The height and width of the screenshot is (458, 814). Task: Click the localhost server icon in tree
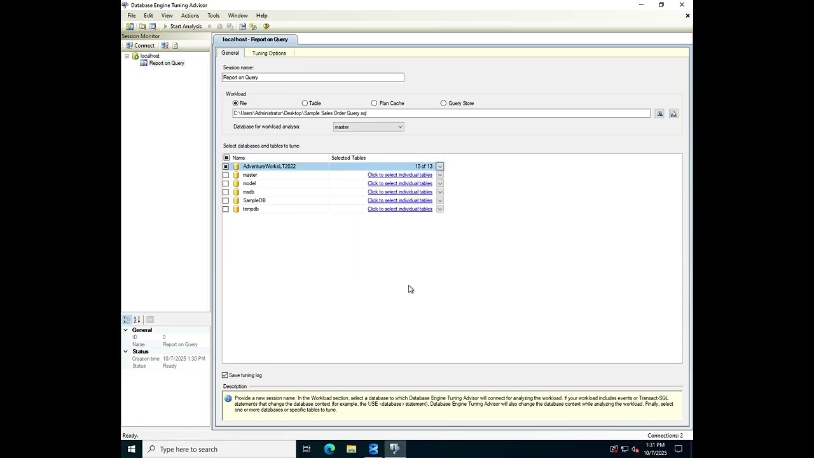coord(135,56)
